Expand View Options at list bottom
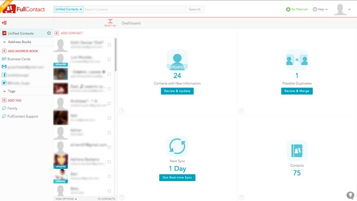 66,199
